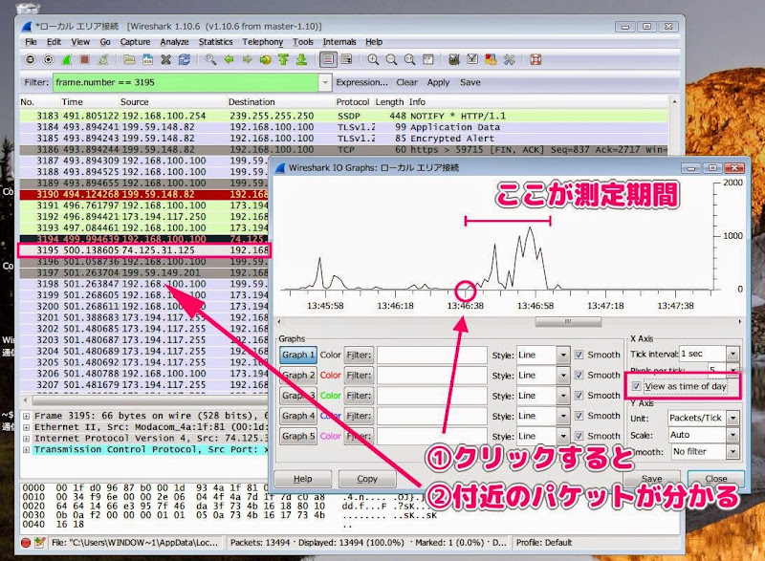Apply the display filter

[x=438, y=82]
